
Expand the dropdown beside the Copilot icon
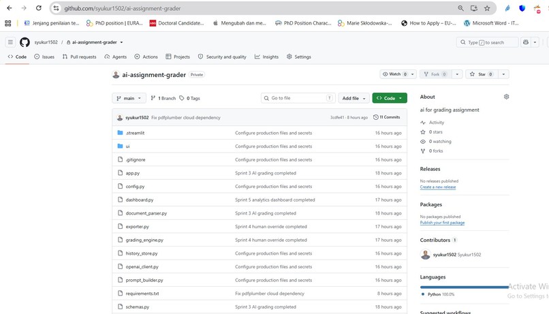pyautogui.click(x=535, y=42)
